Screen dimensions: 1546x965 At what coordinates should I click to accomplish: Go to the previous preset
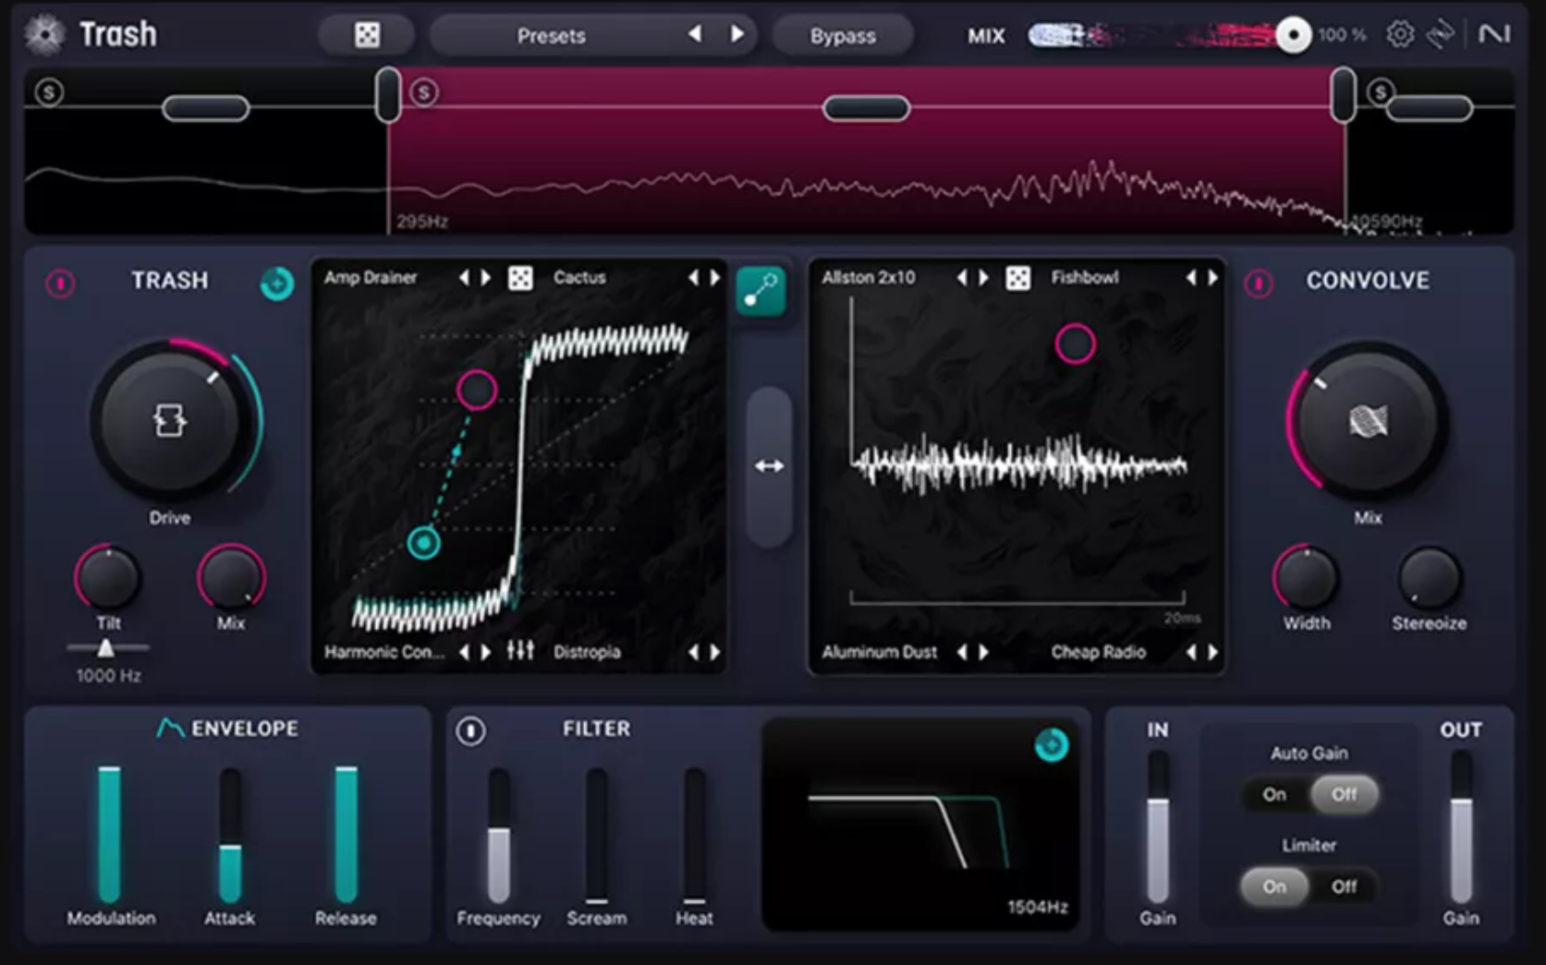coord(694,34)
